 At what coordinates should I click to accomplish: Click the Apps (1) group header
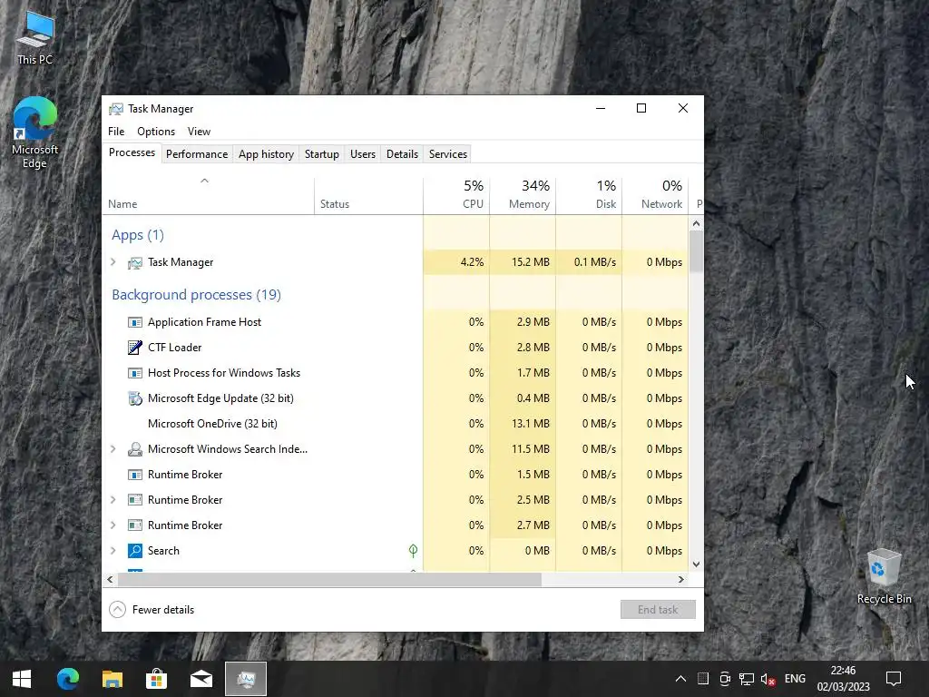pos(138,235)
